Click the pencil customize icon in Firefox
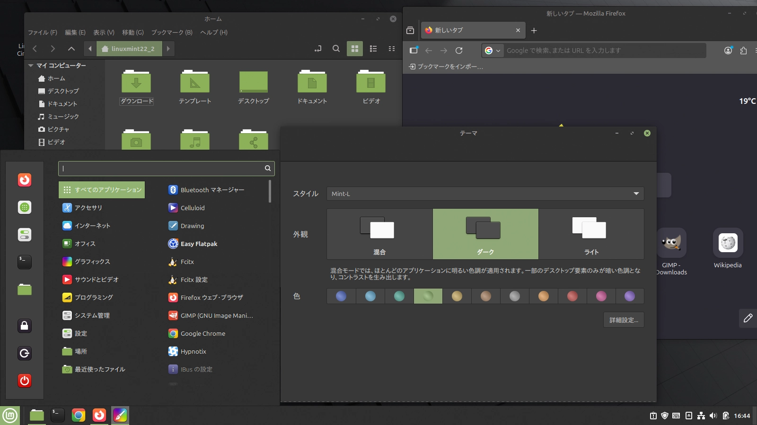 coord(748,318)
